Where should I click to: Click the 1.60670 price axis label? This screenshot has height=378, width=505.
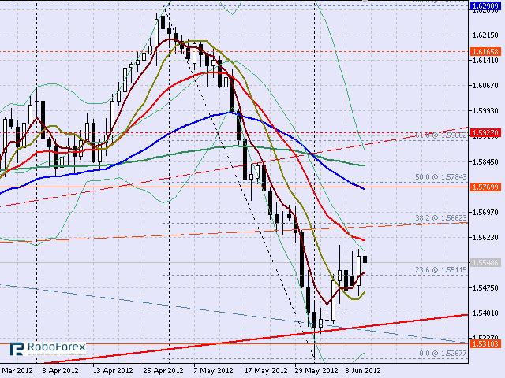click(484, 85)
